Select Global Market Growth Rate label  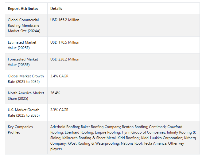pyautogui.click(x=26, y=79)
